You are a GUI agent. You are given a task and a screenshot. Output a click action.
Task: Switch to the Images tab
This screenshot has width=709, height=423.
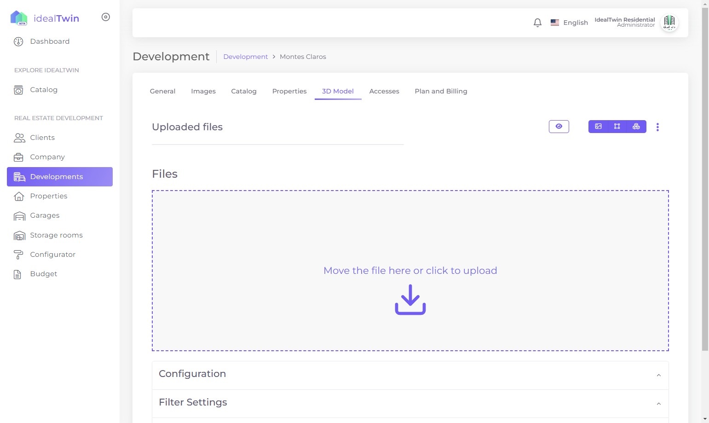[203, 91]
